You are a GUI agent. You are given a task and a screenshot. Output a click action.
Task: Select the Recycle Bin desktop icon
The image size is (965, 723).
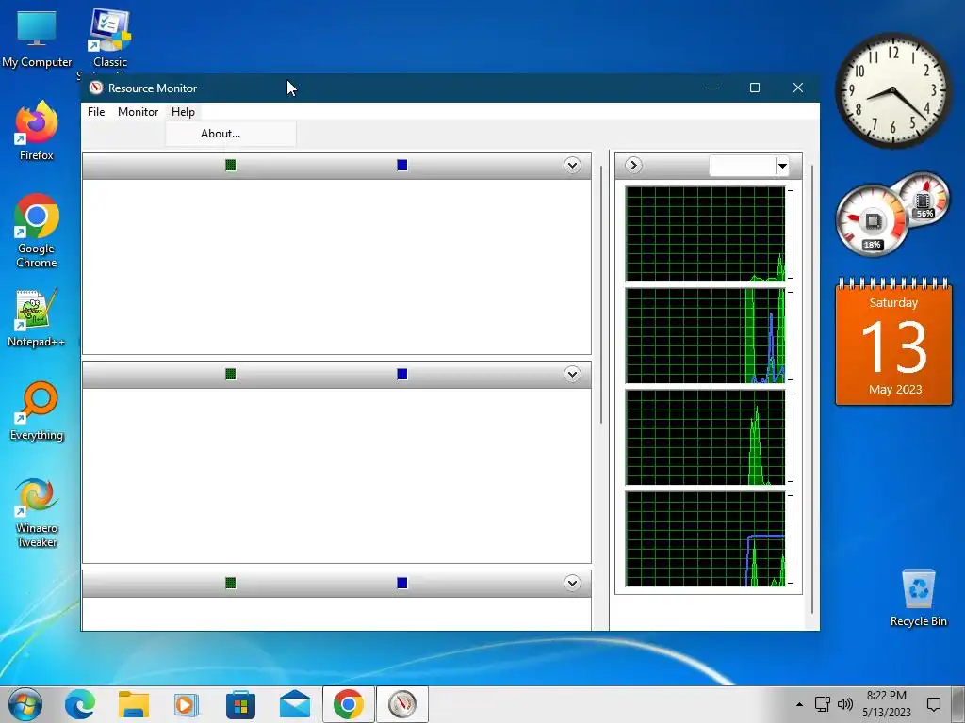point(918,598)
